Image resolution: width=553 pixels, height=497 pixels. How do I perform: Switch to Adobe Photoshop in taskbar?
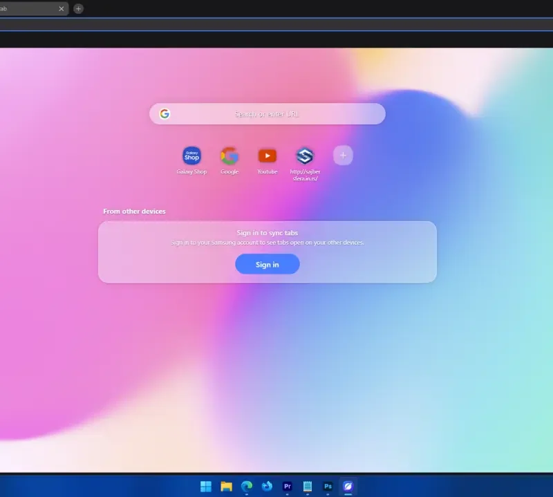pos(328,487)
